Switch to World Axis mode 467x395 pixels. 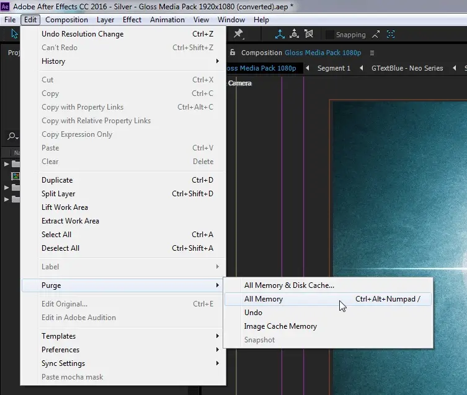tap(295, 35)
